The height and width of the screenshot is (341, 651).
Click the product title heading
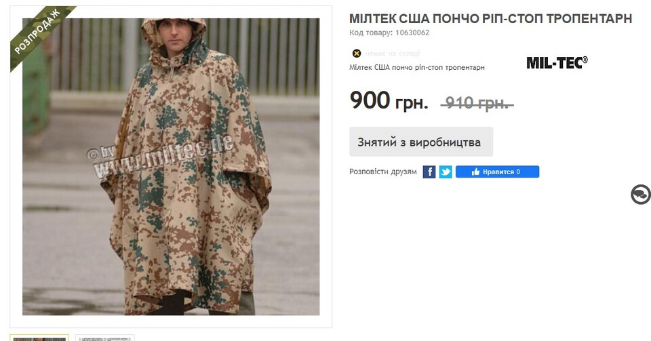pyautogui.click(x=490, y=19)
